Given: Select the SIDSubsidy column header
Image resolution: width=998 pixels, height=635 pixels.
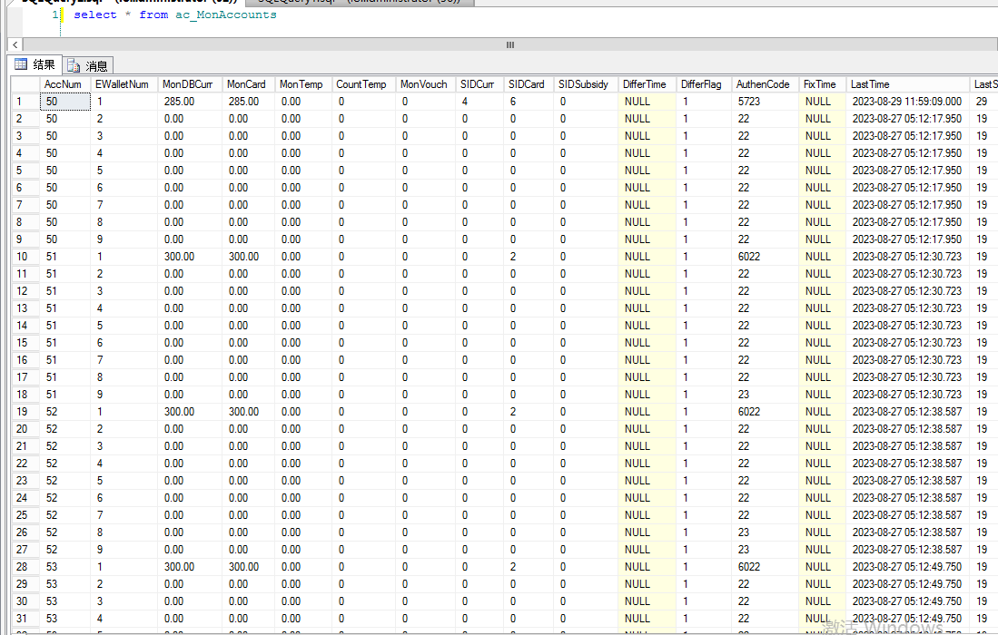Looking at the screenshot, I should [583, 84].
